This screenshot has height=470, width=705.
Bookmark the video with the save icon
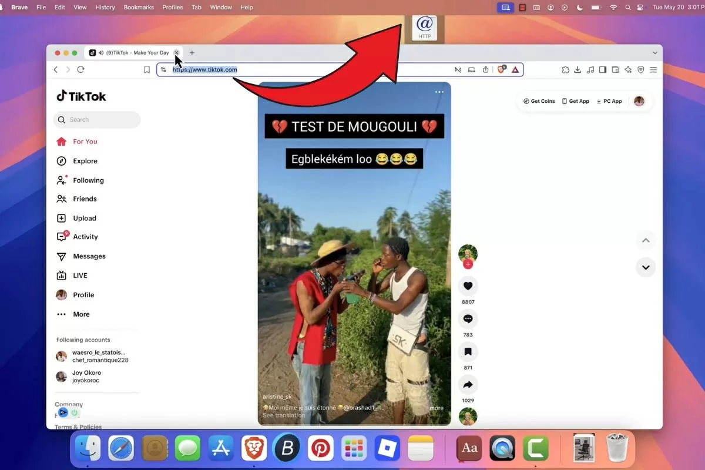click(x=468, y=352)
